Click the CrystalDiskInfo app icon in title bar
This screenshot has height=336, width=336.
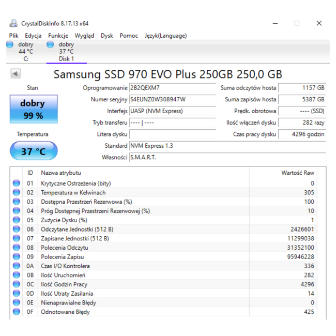pos(13,23)
